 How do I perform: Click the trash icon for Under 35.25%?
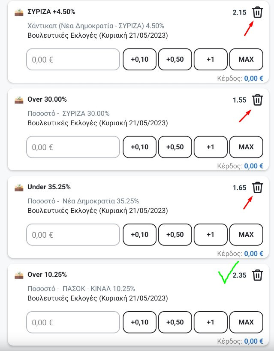pos(257,188)
